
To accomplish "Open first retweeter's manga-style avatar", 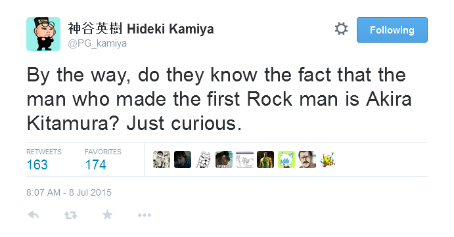I will pyautogui.click(x=162, y=160).
